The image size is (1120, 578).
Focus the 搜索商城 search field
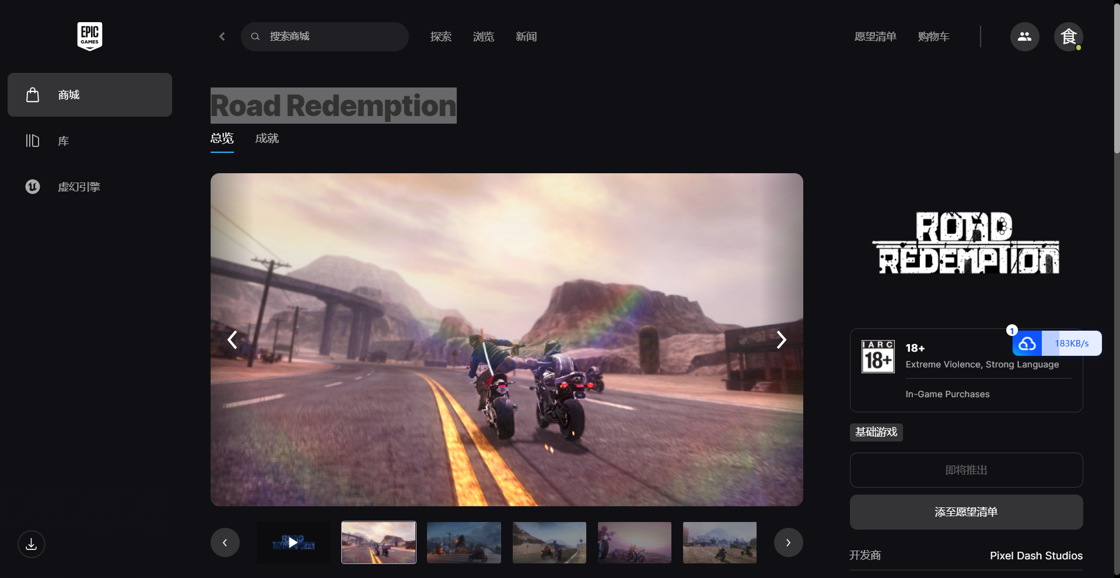[325, 37]
